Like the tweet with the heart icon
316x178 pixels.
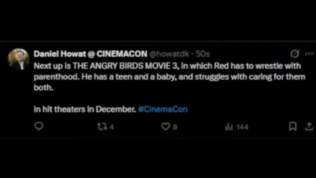[x=165, y=127]
